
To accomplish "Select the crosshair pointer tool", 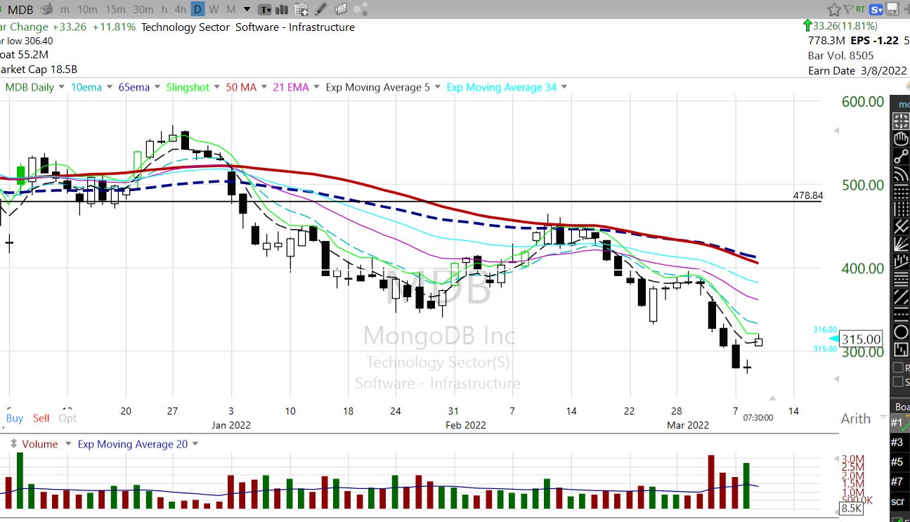I will [x=900, y=121].
